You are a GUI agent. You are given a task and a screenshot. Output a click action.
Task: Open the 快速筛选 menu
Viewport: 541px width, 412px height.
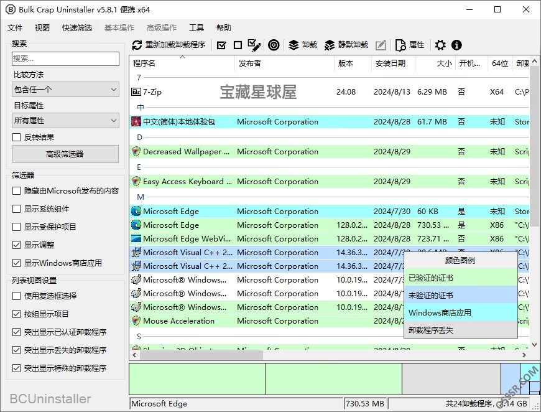(x=77, y=27)
